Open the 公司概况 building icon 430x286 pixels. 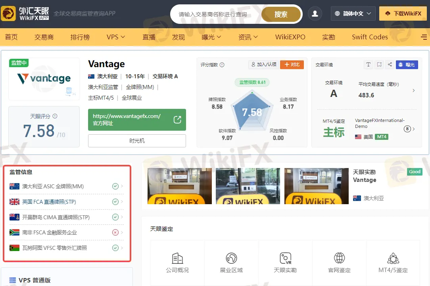click(x=177, y=258)
